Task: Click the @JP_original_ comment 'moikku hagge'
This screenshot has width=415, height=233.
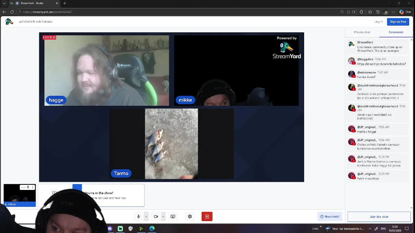Action: [378, 129]
